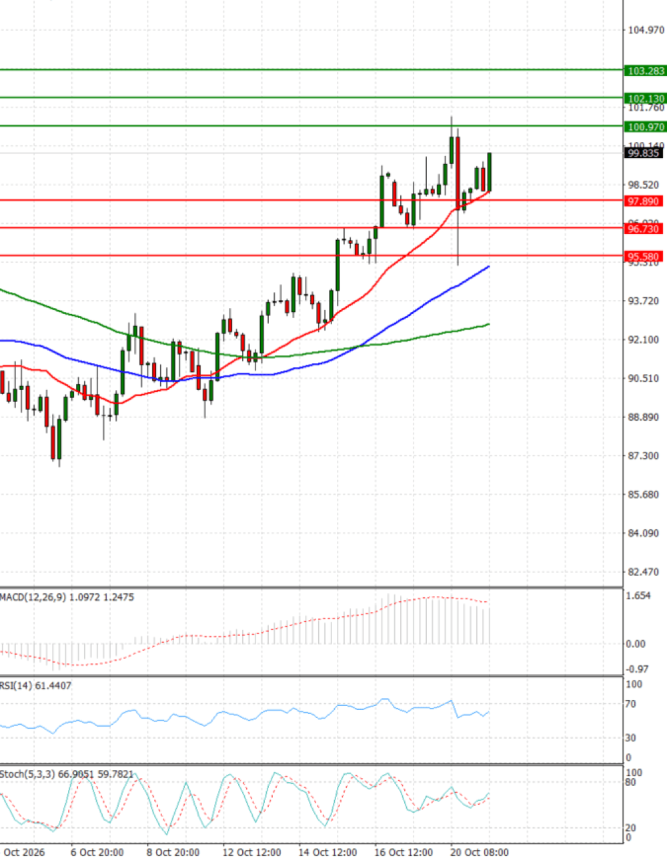This screenshot has height=860, width=667.
Task: Click the 82.470 price axis label
Action: pyautogui.click(x=644, y=571)
